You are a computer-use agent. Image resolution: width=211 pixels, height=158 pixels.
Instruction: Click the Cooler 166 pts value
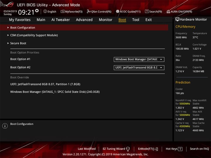point(180,93)
